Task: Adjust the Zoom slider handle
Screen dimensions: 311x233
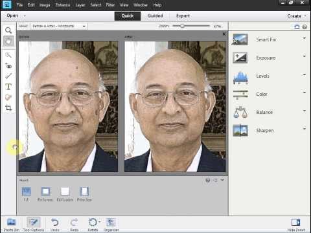Action: click(182, 26)
